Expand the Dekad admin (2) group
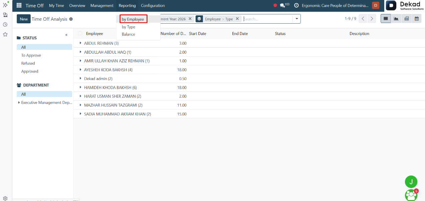Screen dimensions: 425x201 click(x=80, y=78)
